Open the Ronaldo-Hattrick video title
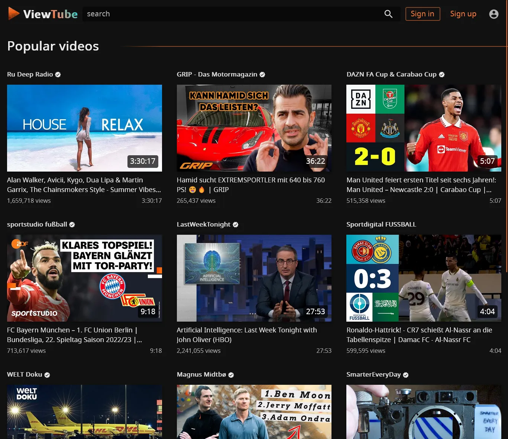The height and width of the screenshot is (439, 508). (419, 335)
